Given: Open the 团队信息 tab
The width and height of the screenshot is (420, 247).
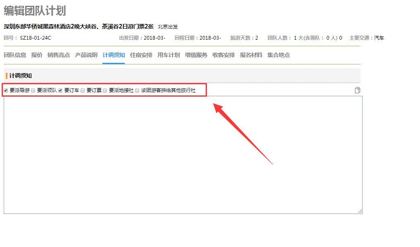Looking at the screenshot, I should [15, 55].
